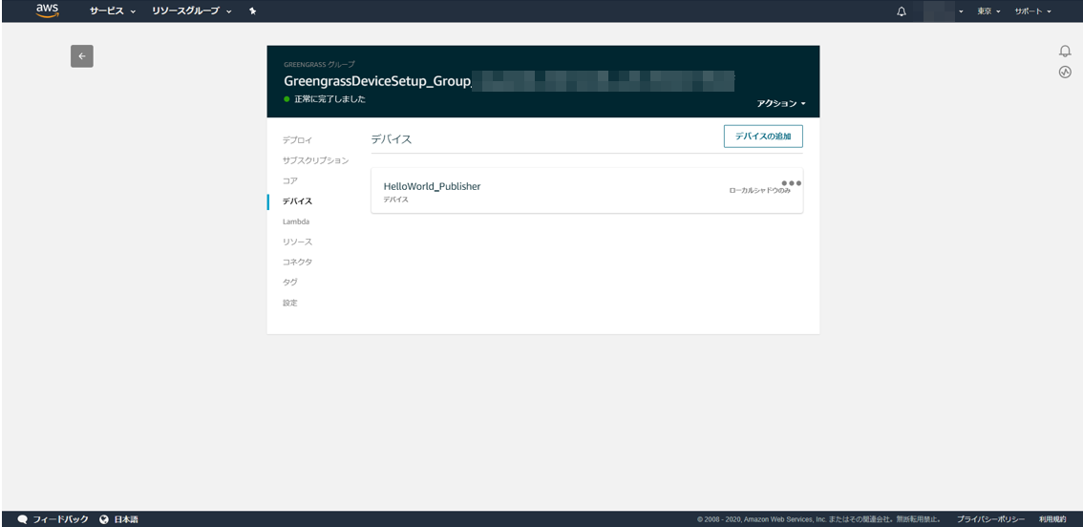Open the notifications bell in top navbar
This screenshot has width=1083, height=527.
pyautogui.click(x=902, y=11)
